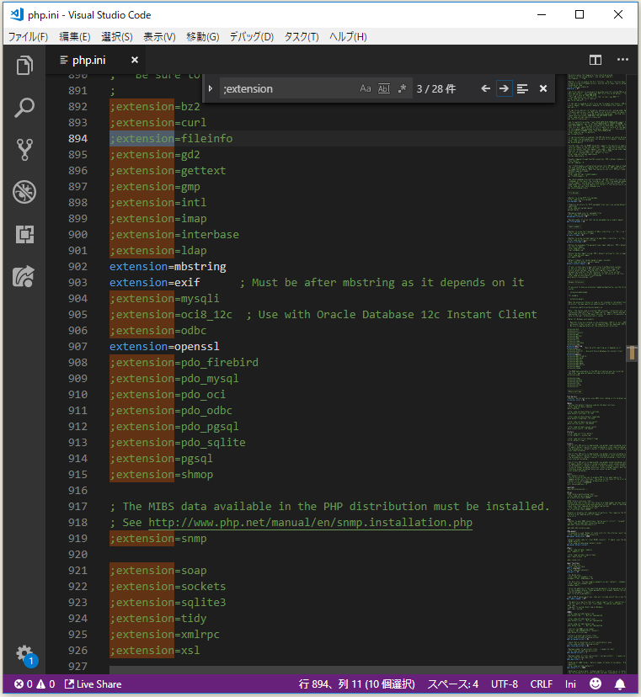Open notifications bell
This screenshot has height=697, width=641.
pos(620,684)
